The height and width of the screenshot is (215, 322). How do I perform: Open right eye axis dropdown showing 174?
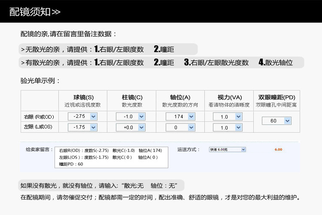(180, 117)
